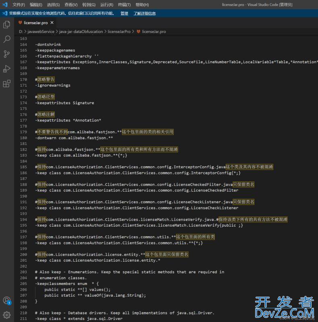
Task: Open the Source Control view
Action: (6, 54)
